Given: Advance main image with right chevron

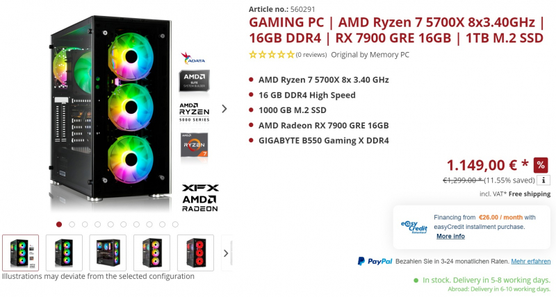Looking at the screenshot, I should 224,109.
